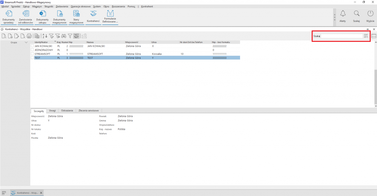Open Formularze Definiowane module

click(x=110, y=17)
